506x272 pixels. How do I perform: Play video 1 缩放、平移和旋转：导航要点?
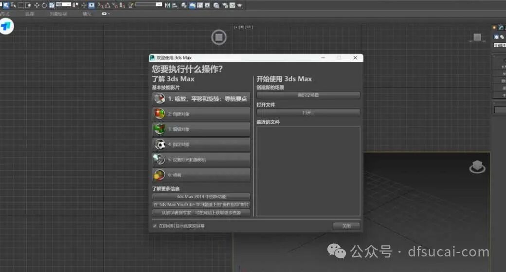(201, 99)
